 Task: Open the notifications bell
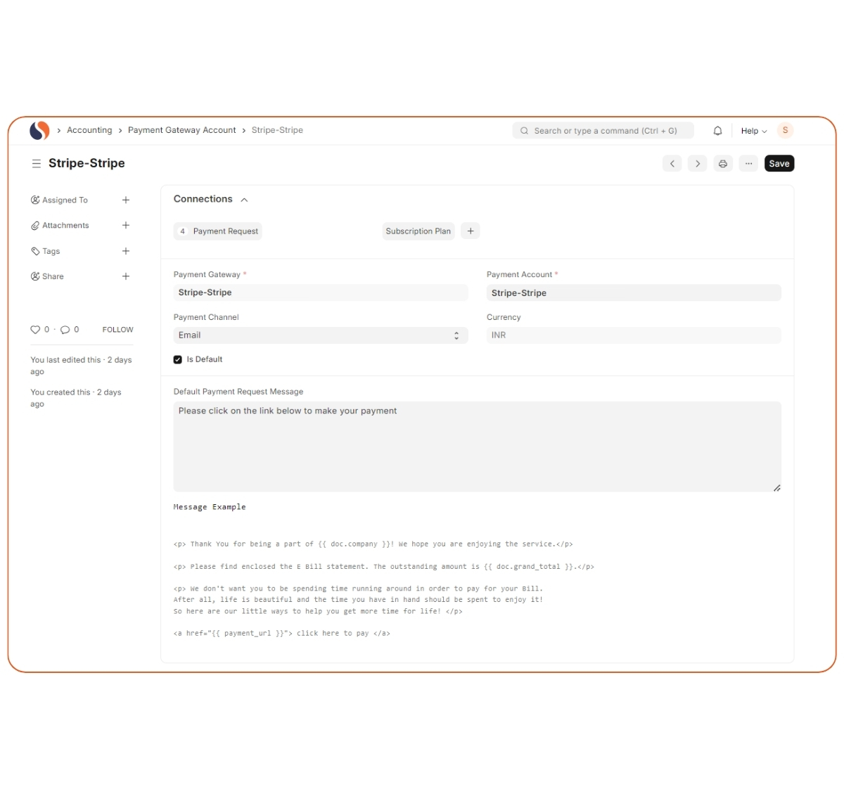tap(717, 131)
